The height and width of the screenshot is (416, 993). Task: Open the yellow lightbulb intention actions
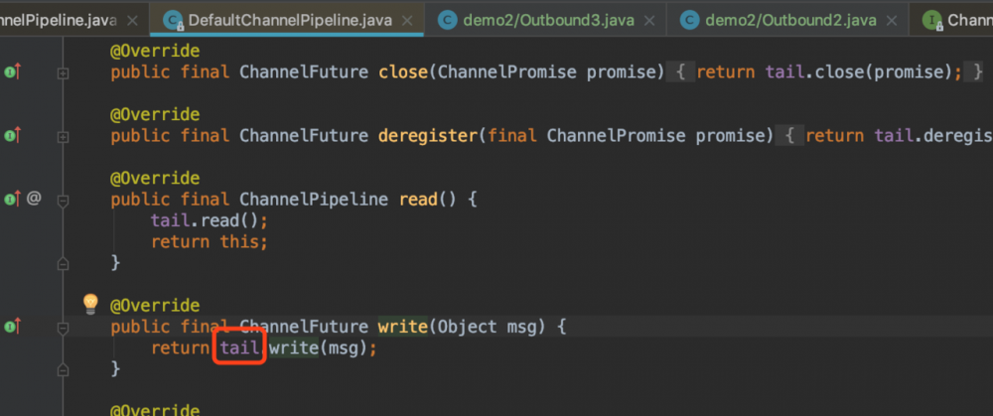click(x=90, y=303)
